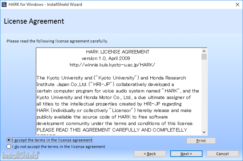Click the window title 'HARK for Windows'

pyautogui.click(x=45, y=4)
